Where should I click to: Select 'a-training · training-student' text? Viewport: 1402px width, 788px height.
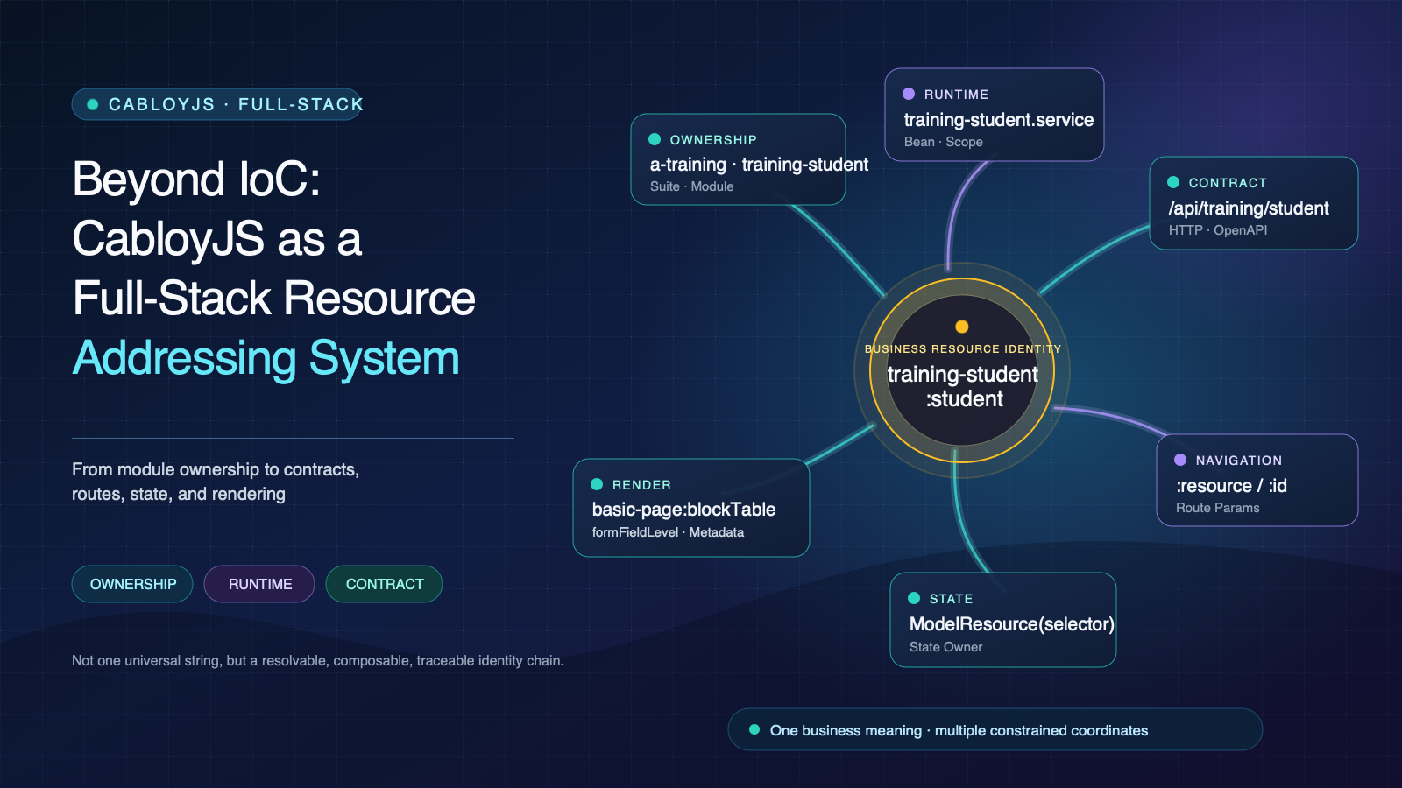pyautogui.click(x=759, y=165)
